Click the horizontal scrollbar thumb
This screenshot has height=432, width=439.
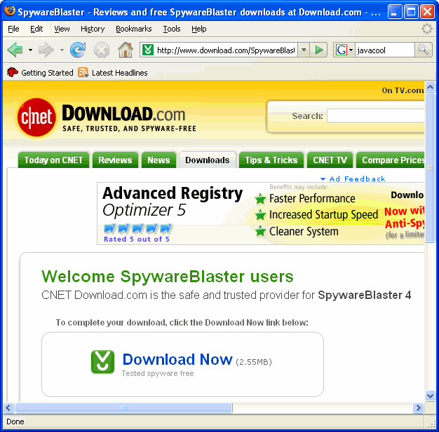coord(123,407)
